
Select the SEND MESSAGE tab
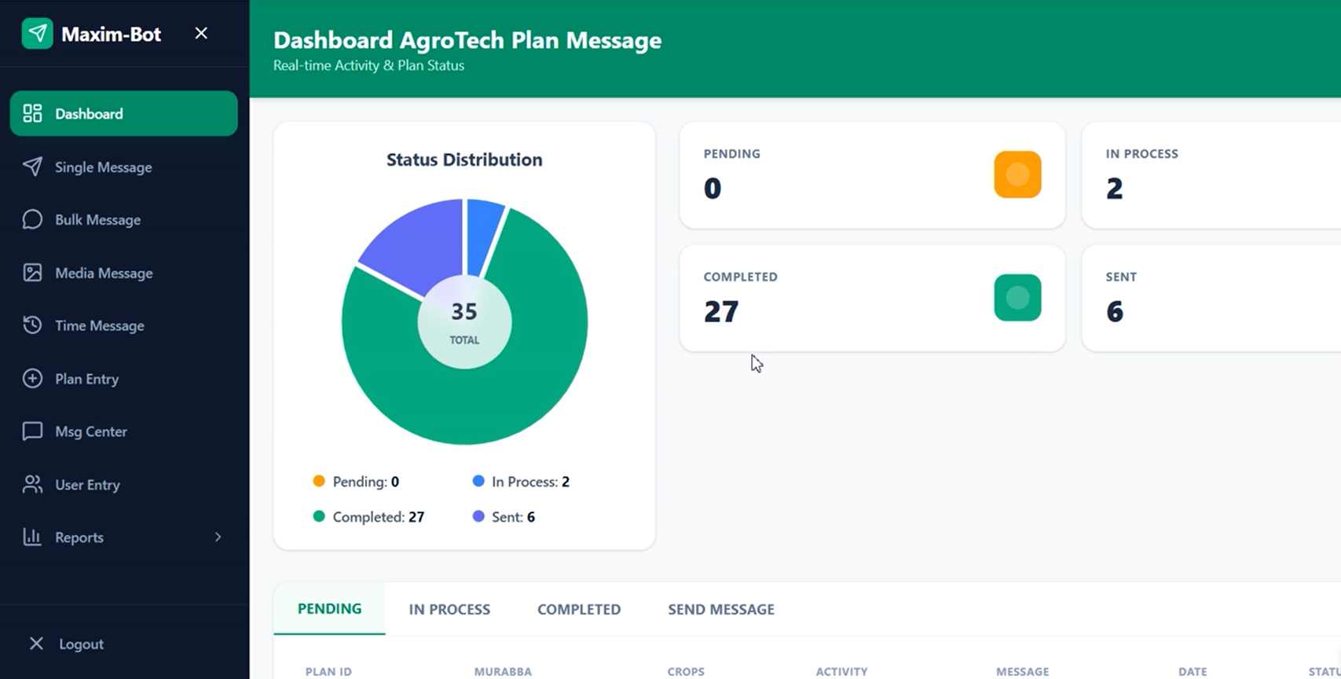720,609
